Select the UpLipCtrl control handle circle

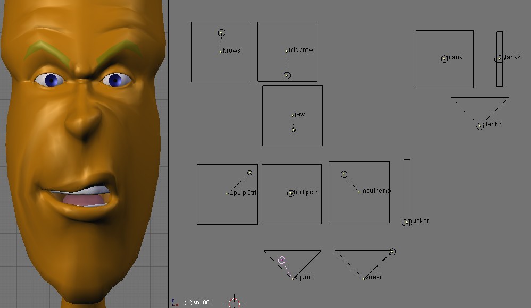tap(250, 173)
